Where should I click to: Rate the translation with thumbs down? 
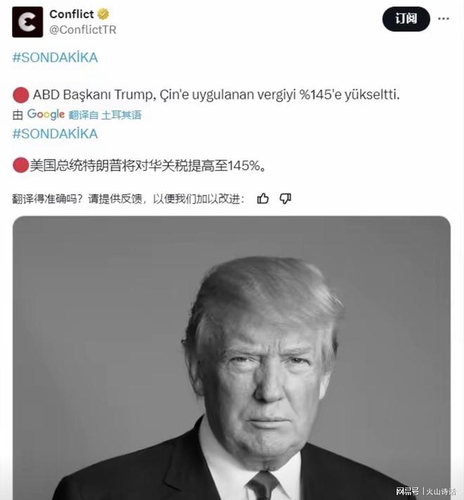click(x=285, y=198)
